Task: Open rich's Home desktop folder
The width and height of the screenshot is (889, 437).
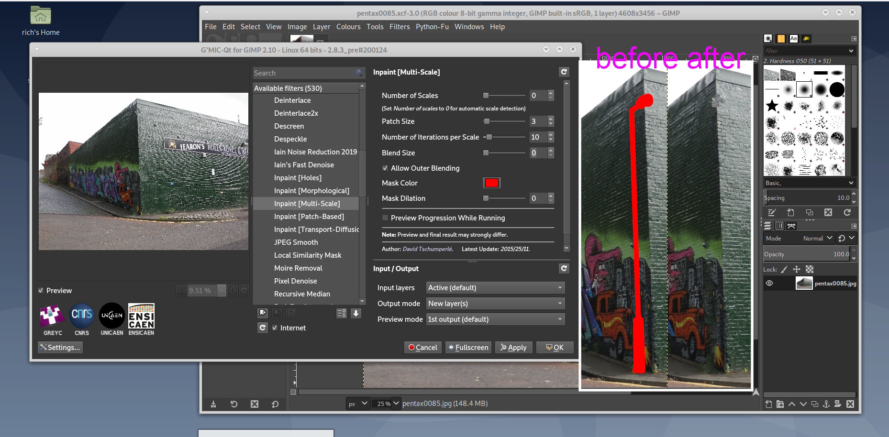Action: click(41, 21)
